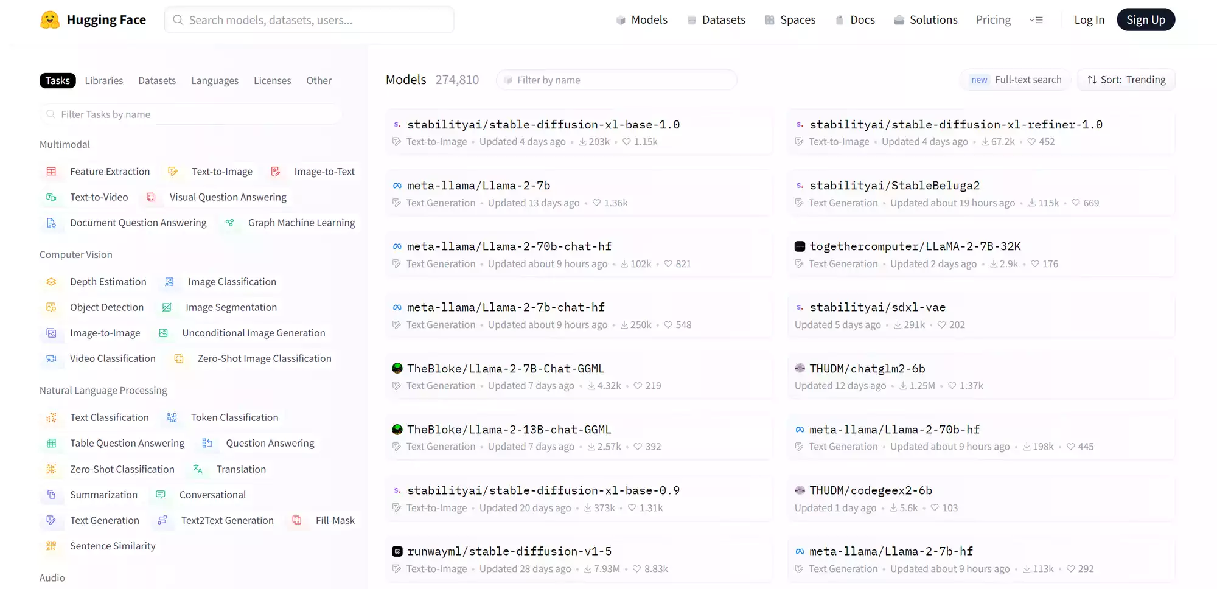Screen dimensions: 1217x589
Task: Select the Text-to-Video task icon
Action: pyautogui.click(x=51, y=197)
